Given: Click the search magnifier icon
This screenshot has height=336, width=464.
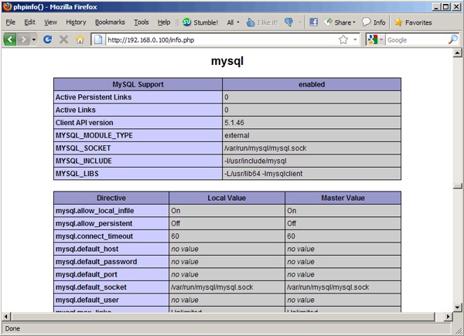Looking at the screenshot, I should (x=453, y=39).
